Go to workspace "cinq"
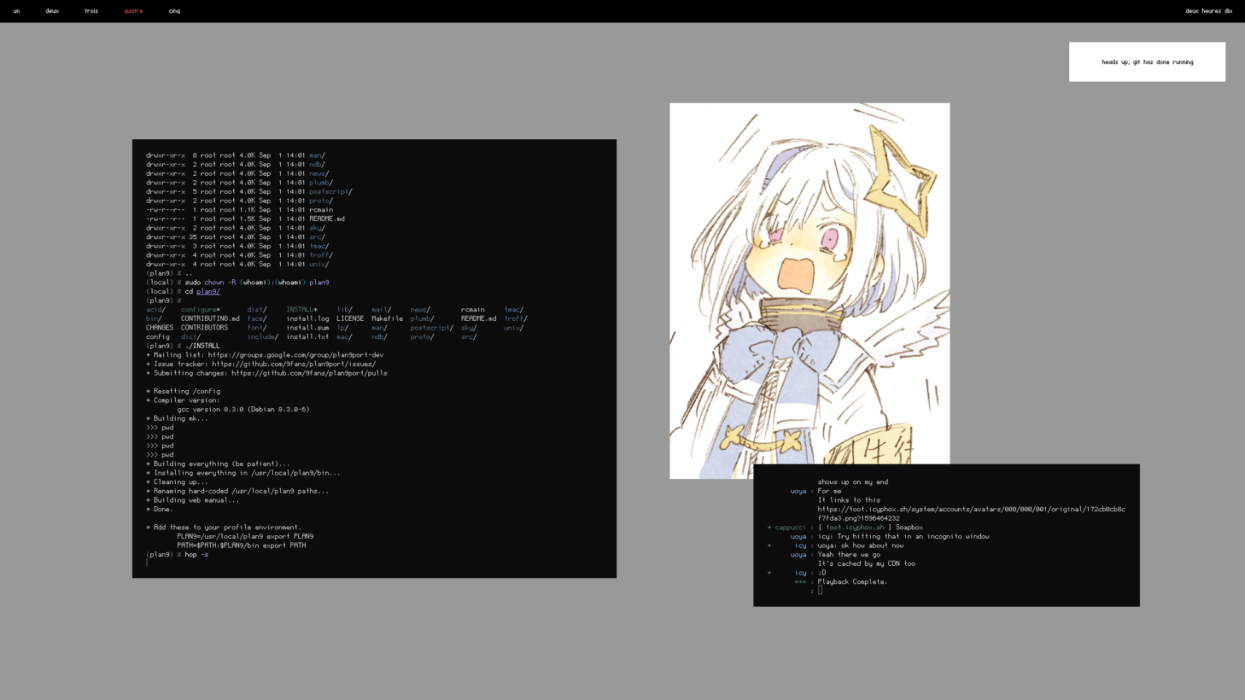1245x700 pixels. [174, 11]
